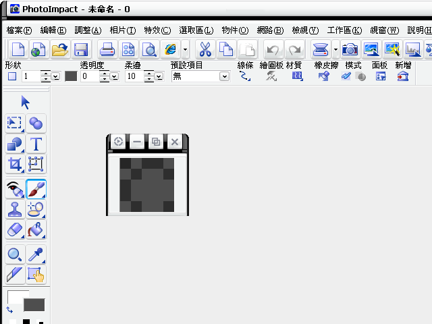Open the 預設項目 preset combo box
The width and height of the screenshot is (432, 324).
(201, 76)
